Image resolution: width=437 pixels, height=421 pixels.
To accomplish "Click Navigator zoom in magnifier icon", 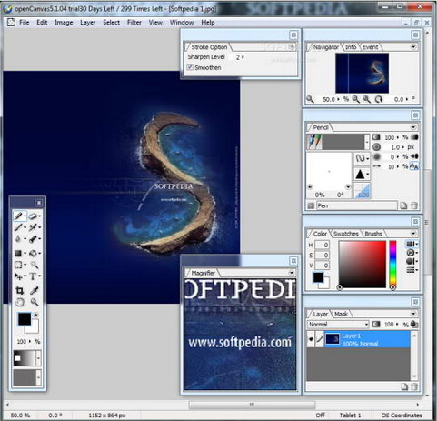I will (366, 99).
